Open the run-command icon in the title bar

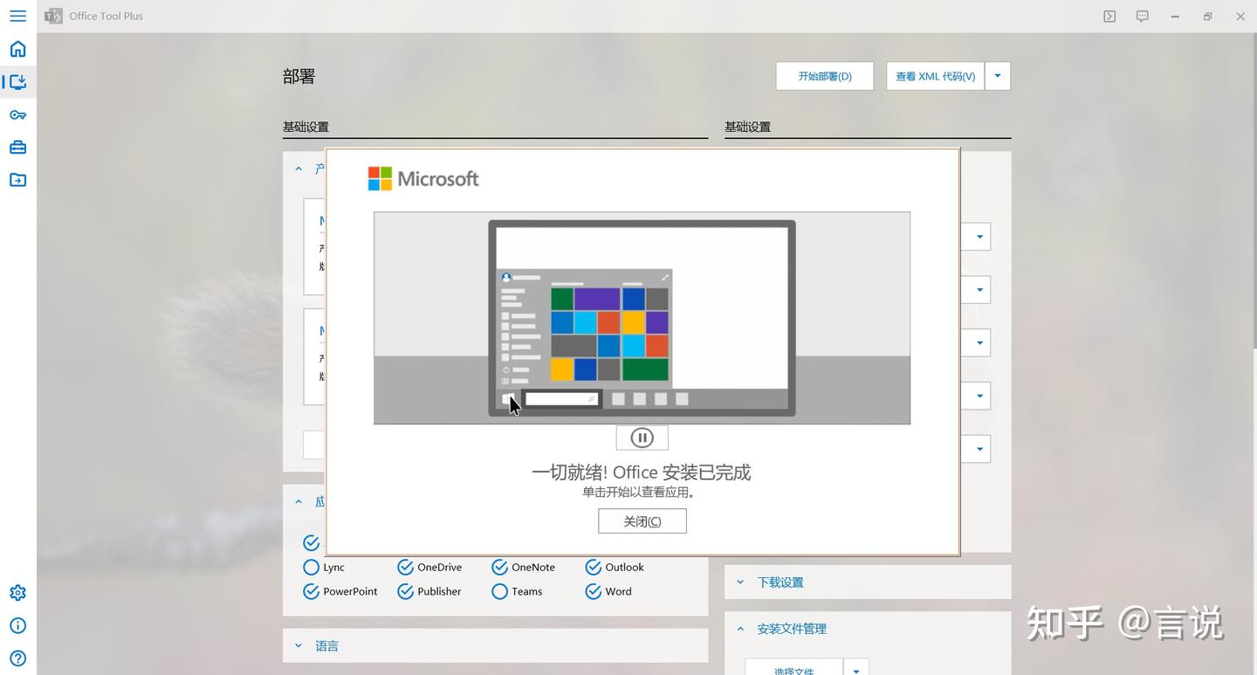coord(1109,16)
